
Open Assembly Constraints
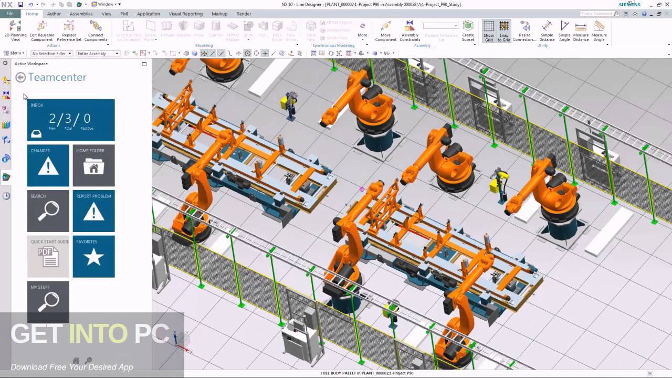point(409,31)
